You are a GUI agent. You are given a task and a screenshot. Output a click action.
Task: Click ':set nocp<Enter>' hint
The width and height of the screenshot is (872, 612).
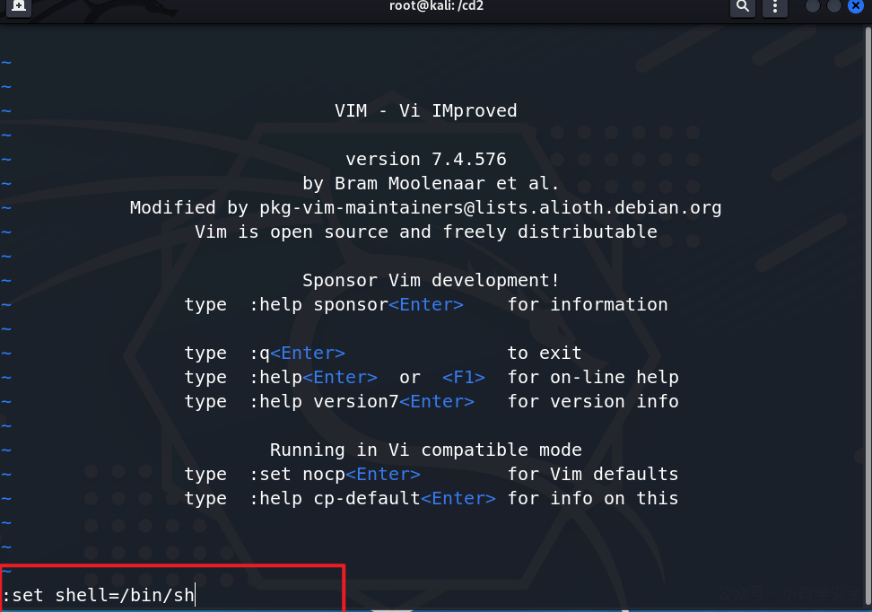[335, 474]
